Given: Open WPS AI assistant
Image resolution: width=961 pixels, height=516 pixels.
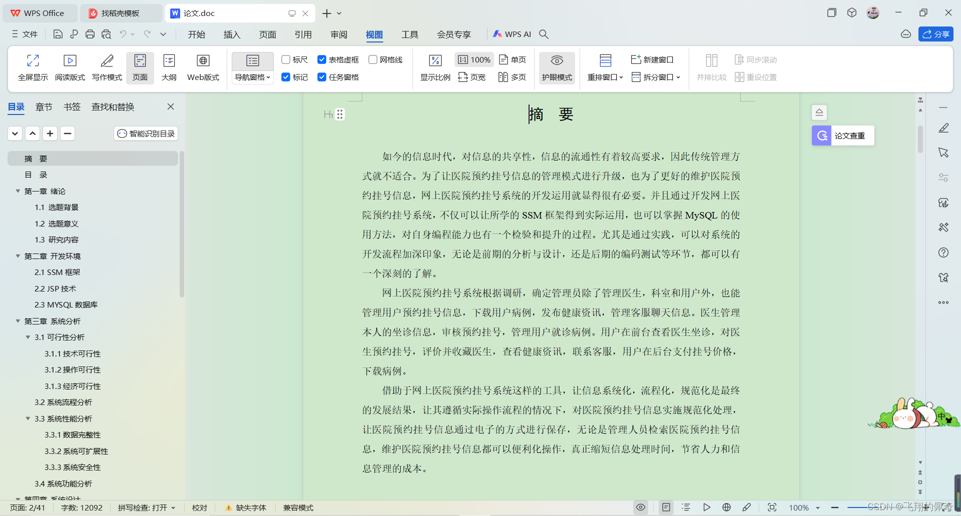Looking at the screenshot, I should tap(512, 34).
